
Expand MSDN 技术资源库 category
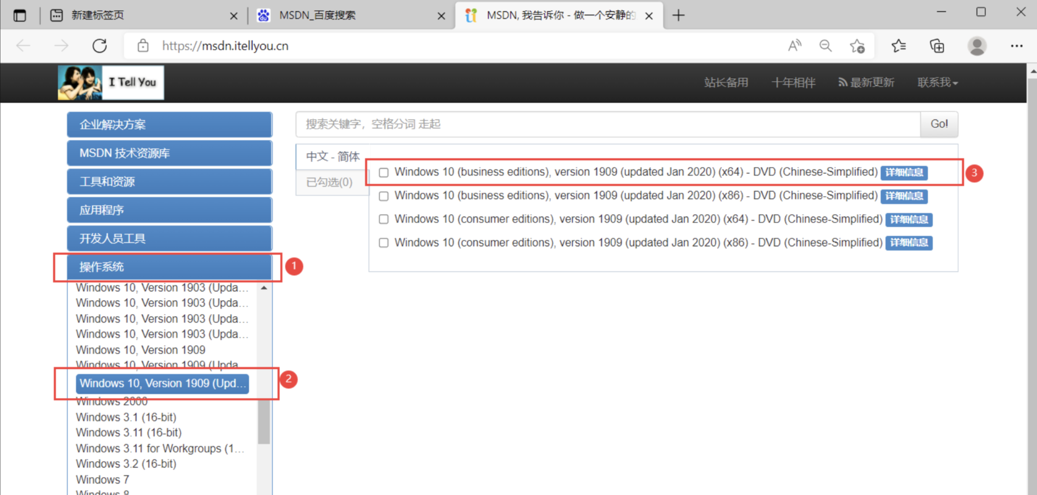click(170, 153)
